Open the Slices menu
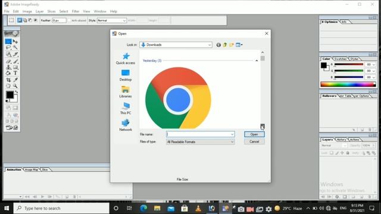The image size is (381, 214). point(51,11)
